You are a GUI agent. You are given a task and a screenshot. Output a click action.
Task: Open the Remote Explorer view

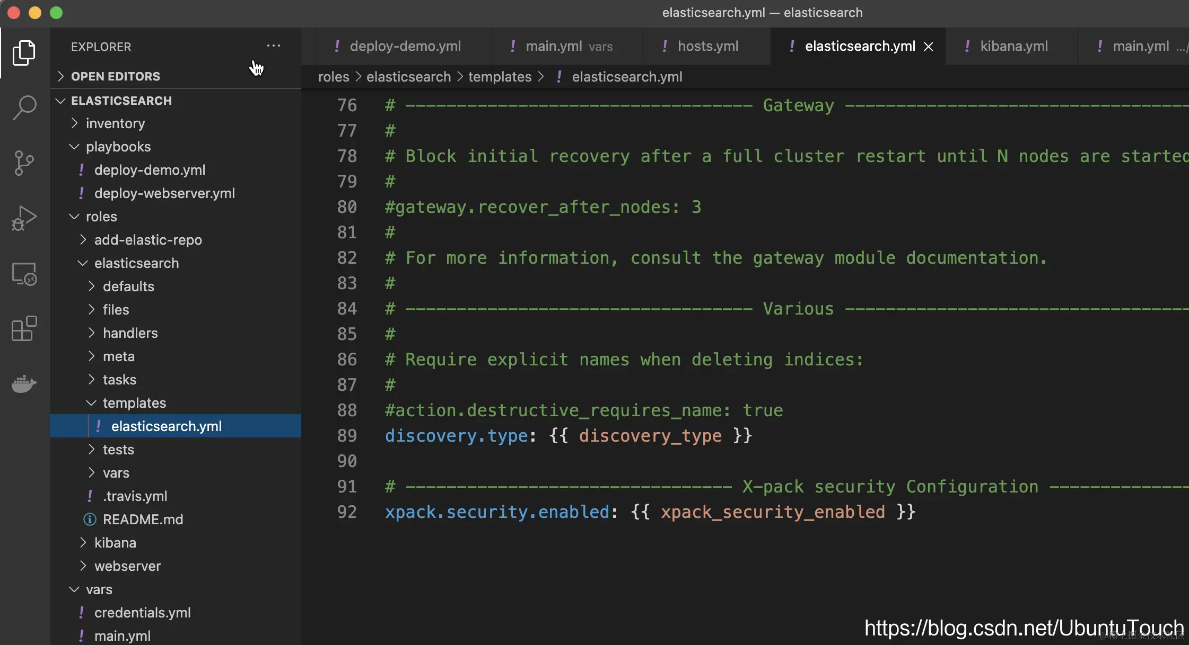[x=24, y=274]
